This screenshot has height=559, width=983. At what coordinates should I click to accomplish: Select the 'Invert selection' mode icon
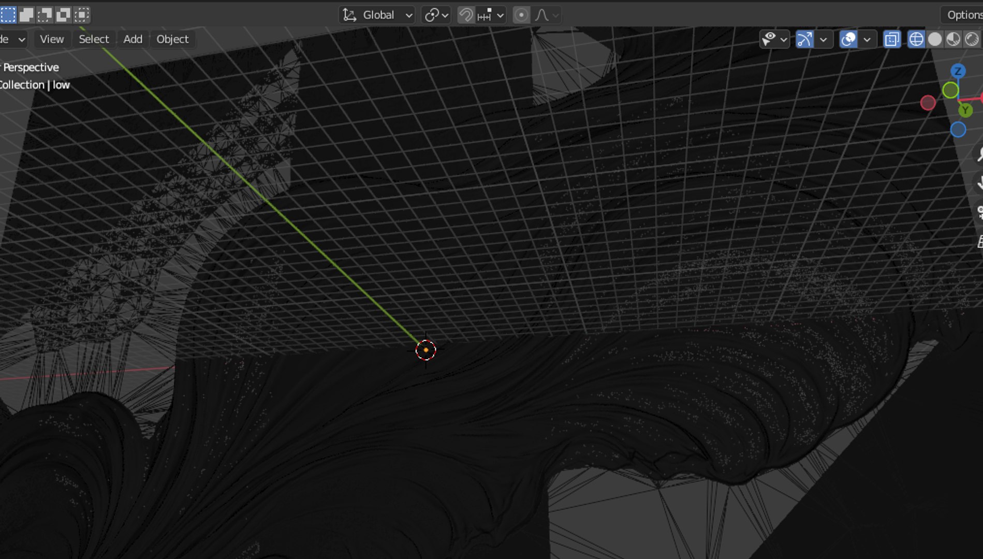click(x=64, y=14)
